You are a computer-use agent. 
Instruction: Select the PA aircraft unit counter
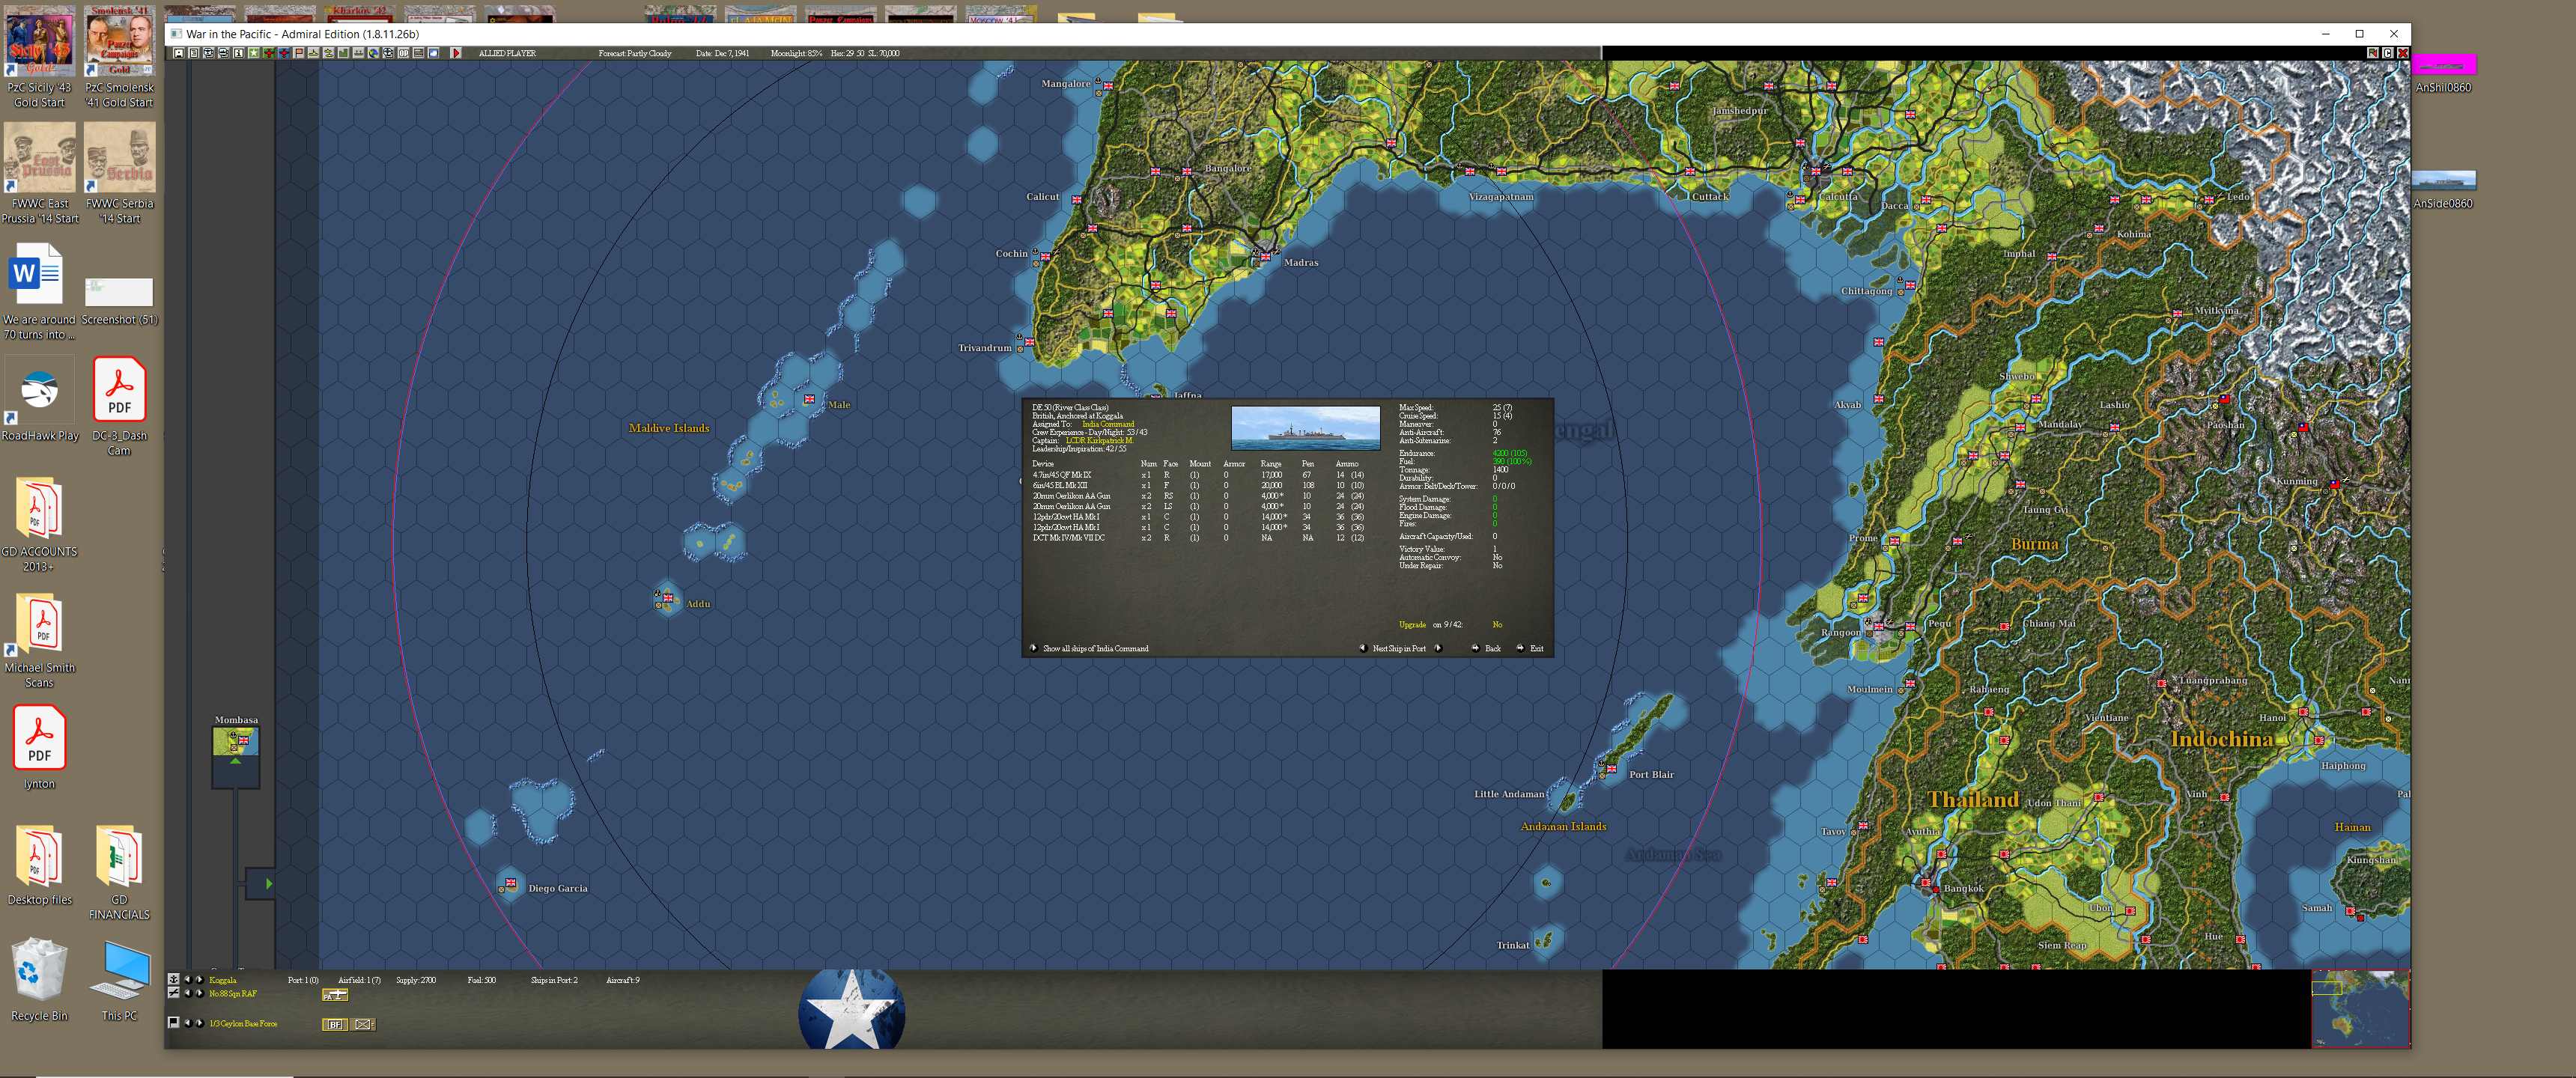(x=335, y=995)
